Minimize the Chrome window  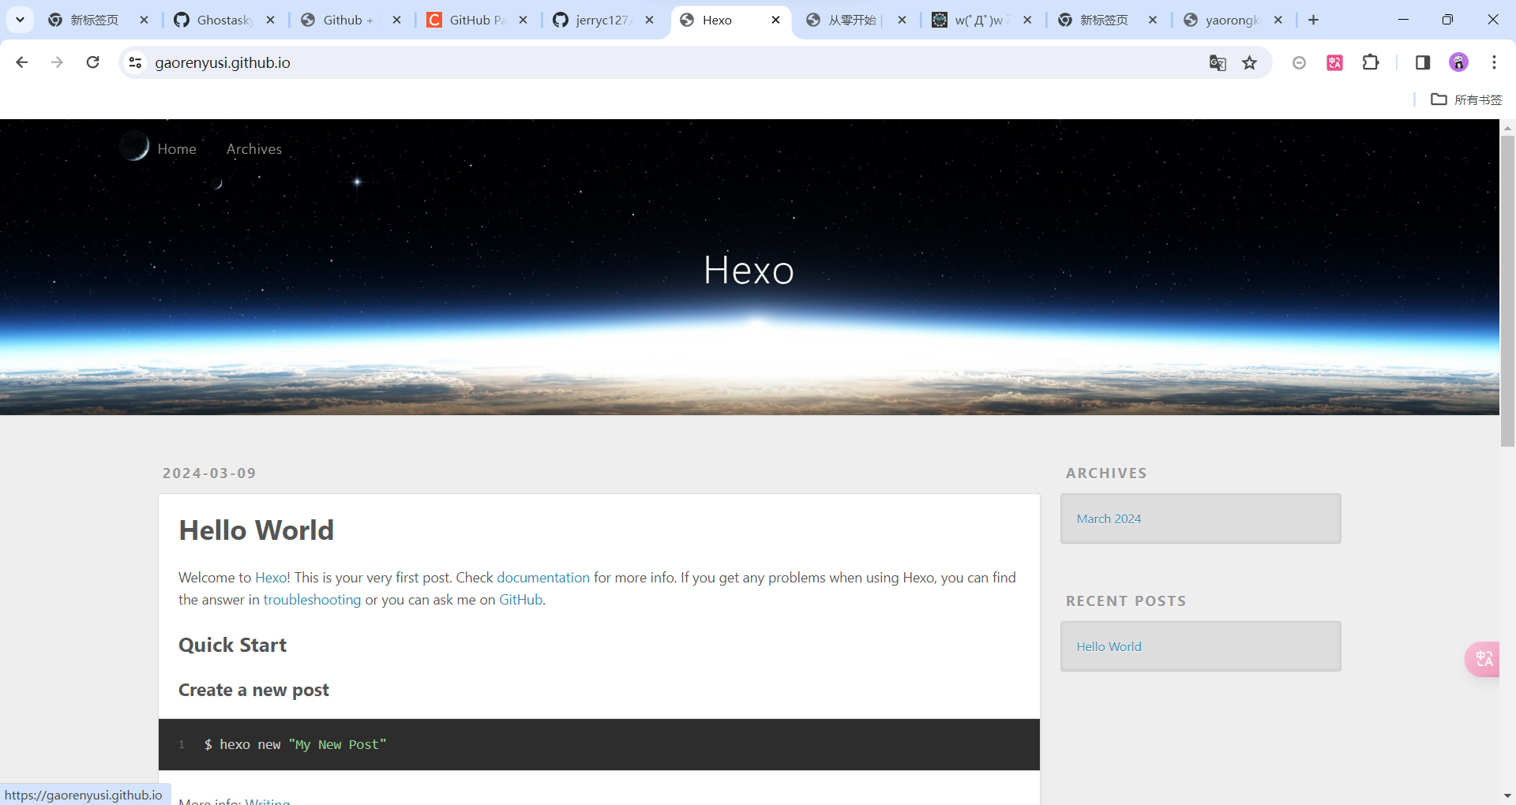[x=1403, y=20]
